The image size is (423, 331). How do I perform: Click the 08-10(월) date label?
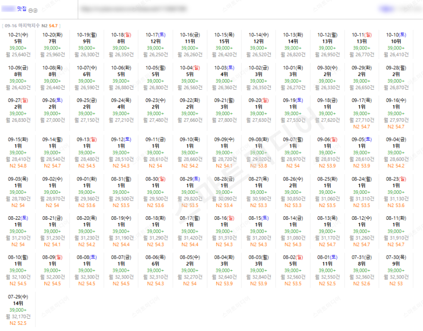(x=18, y=257)
